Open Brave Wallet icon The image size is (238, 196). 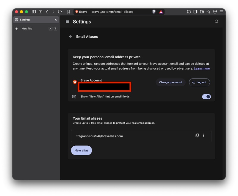tap(202, 12)
